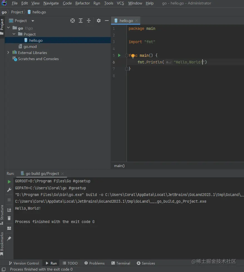Open the VCS menu
244x272 pixels.
point(120,3)
